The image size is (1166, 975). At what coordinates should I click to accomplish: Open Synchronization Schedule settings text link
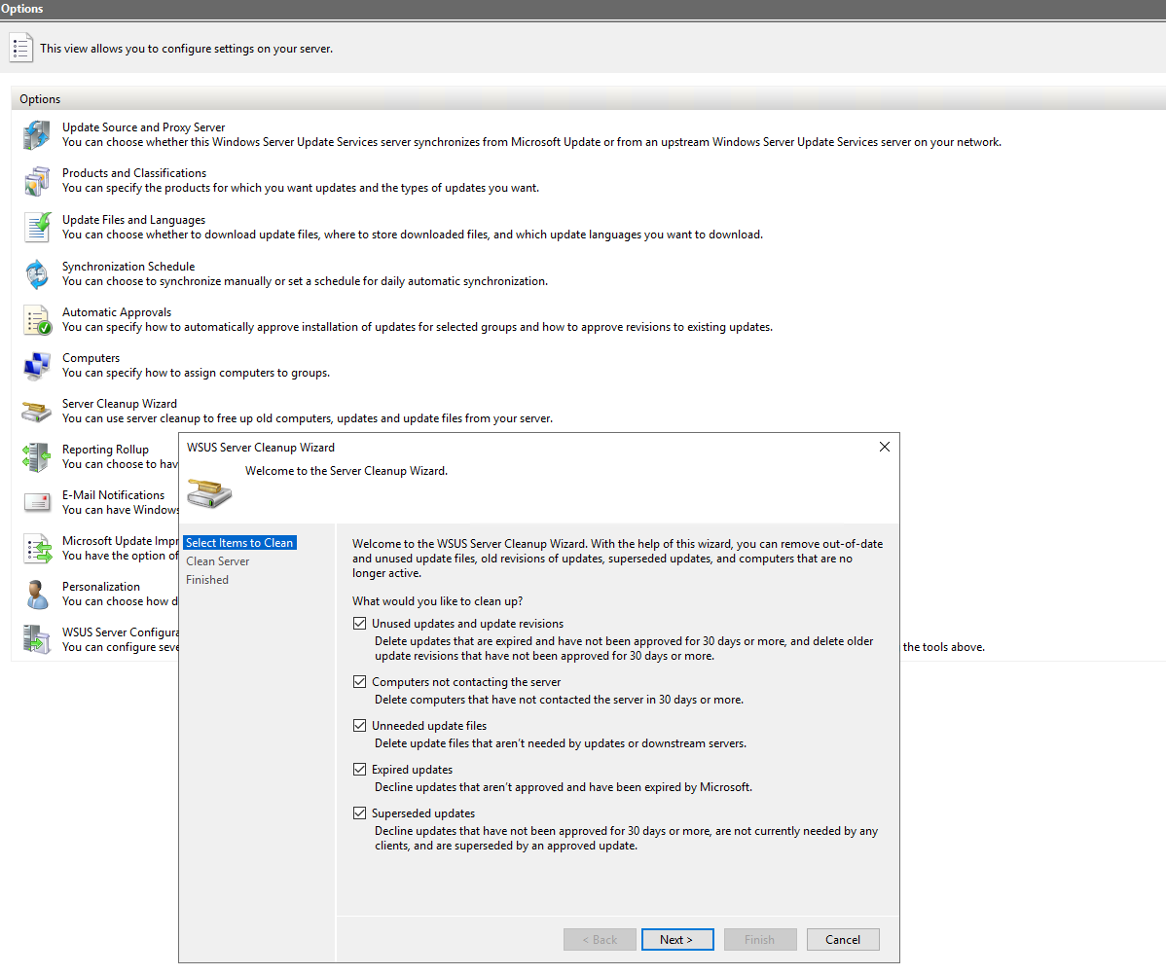click(x=128, y=267)
